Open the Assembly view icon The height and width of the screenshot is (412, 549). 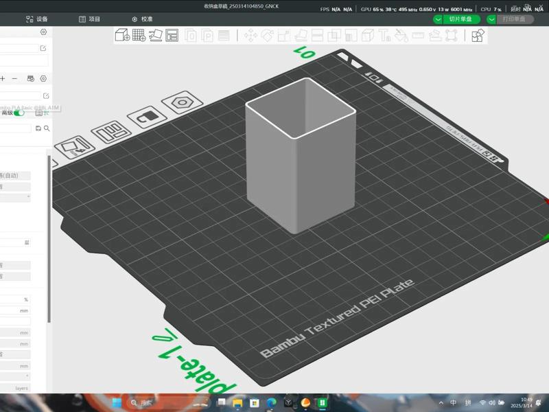[478, 35]
